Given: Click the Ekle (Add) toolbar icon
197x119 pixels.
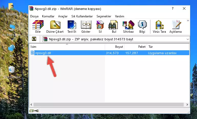Looking at the screenshot, I should pos(38,27).
